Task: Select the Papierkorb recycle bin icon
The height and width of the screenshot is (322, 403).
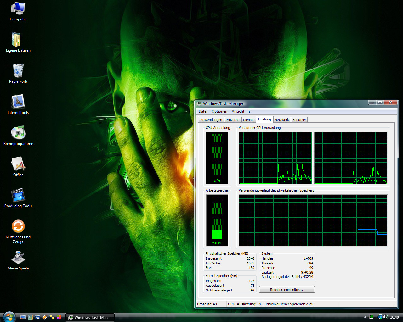Action: 18,74
